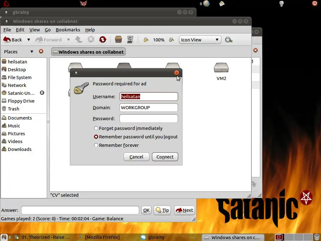Select Remember password until you logout
Image resolution: width=321 pixels, height=241 pixels.
point(136,137)
